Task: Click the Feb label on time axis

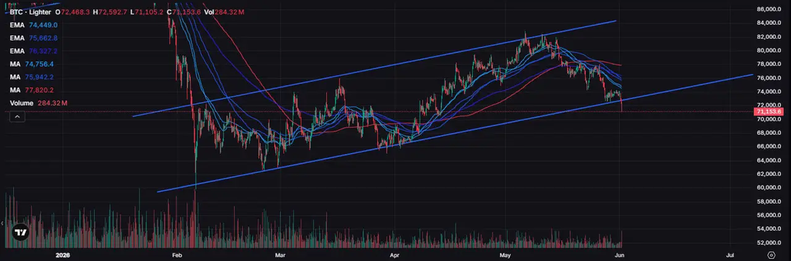Action: click(x=178, y=254)
